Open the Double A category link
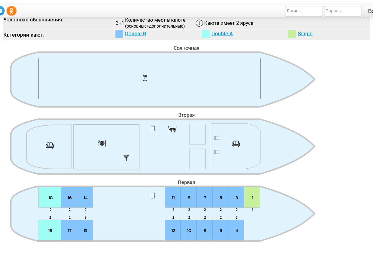The width and height of the screenshot is (373, 263). [x=222, y=34]
